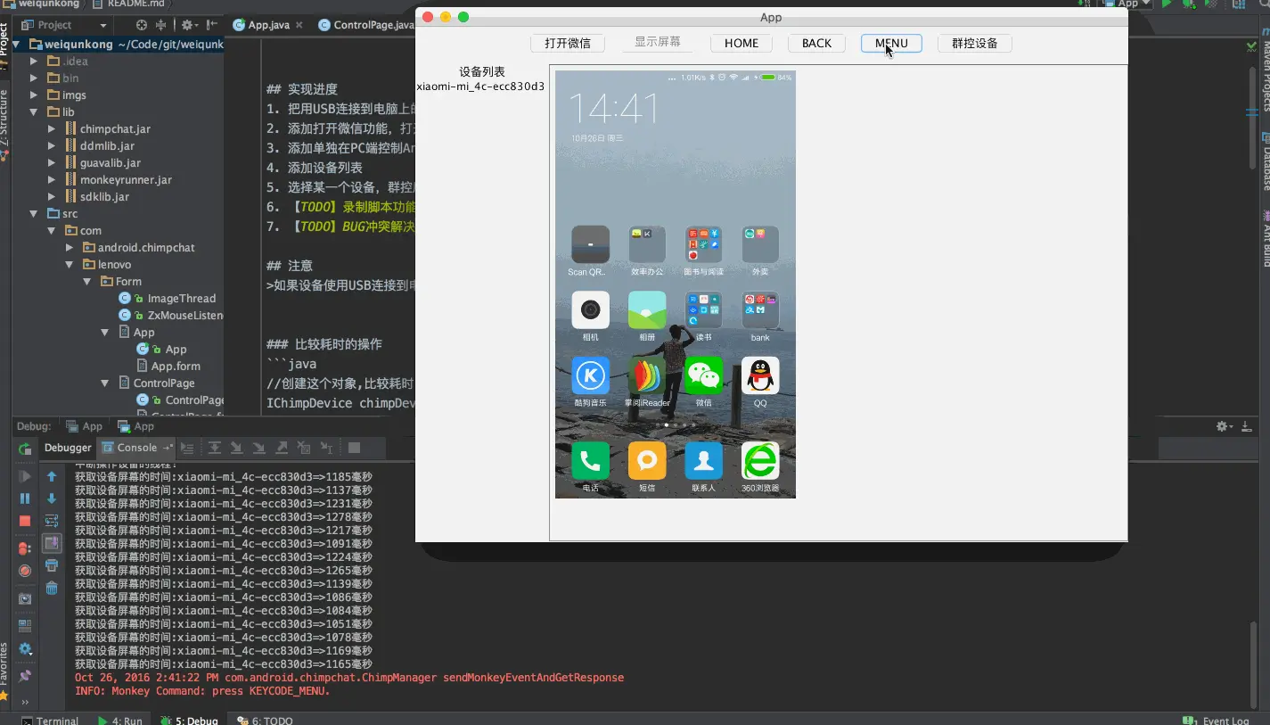
Task: Click the View Breakpoints icon
Action: click(x=25, y=548)
